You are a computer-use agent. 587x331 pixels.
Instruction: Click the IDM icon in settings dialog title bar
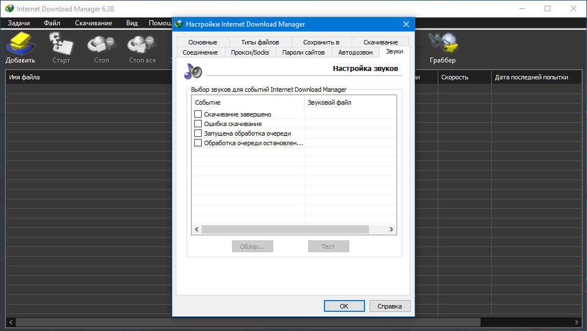pyautogui.click(x=179, y=24)
